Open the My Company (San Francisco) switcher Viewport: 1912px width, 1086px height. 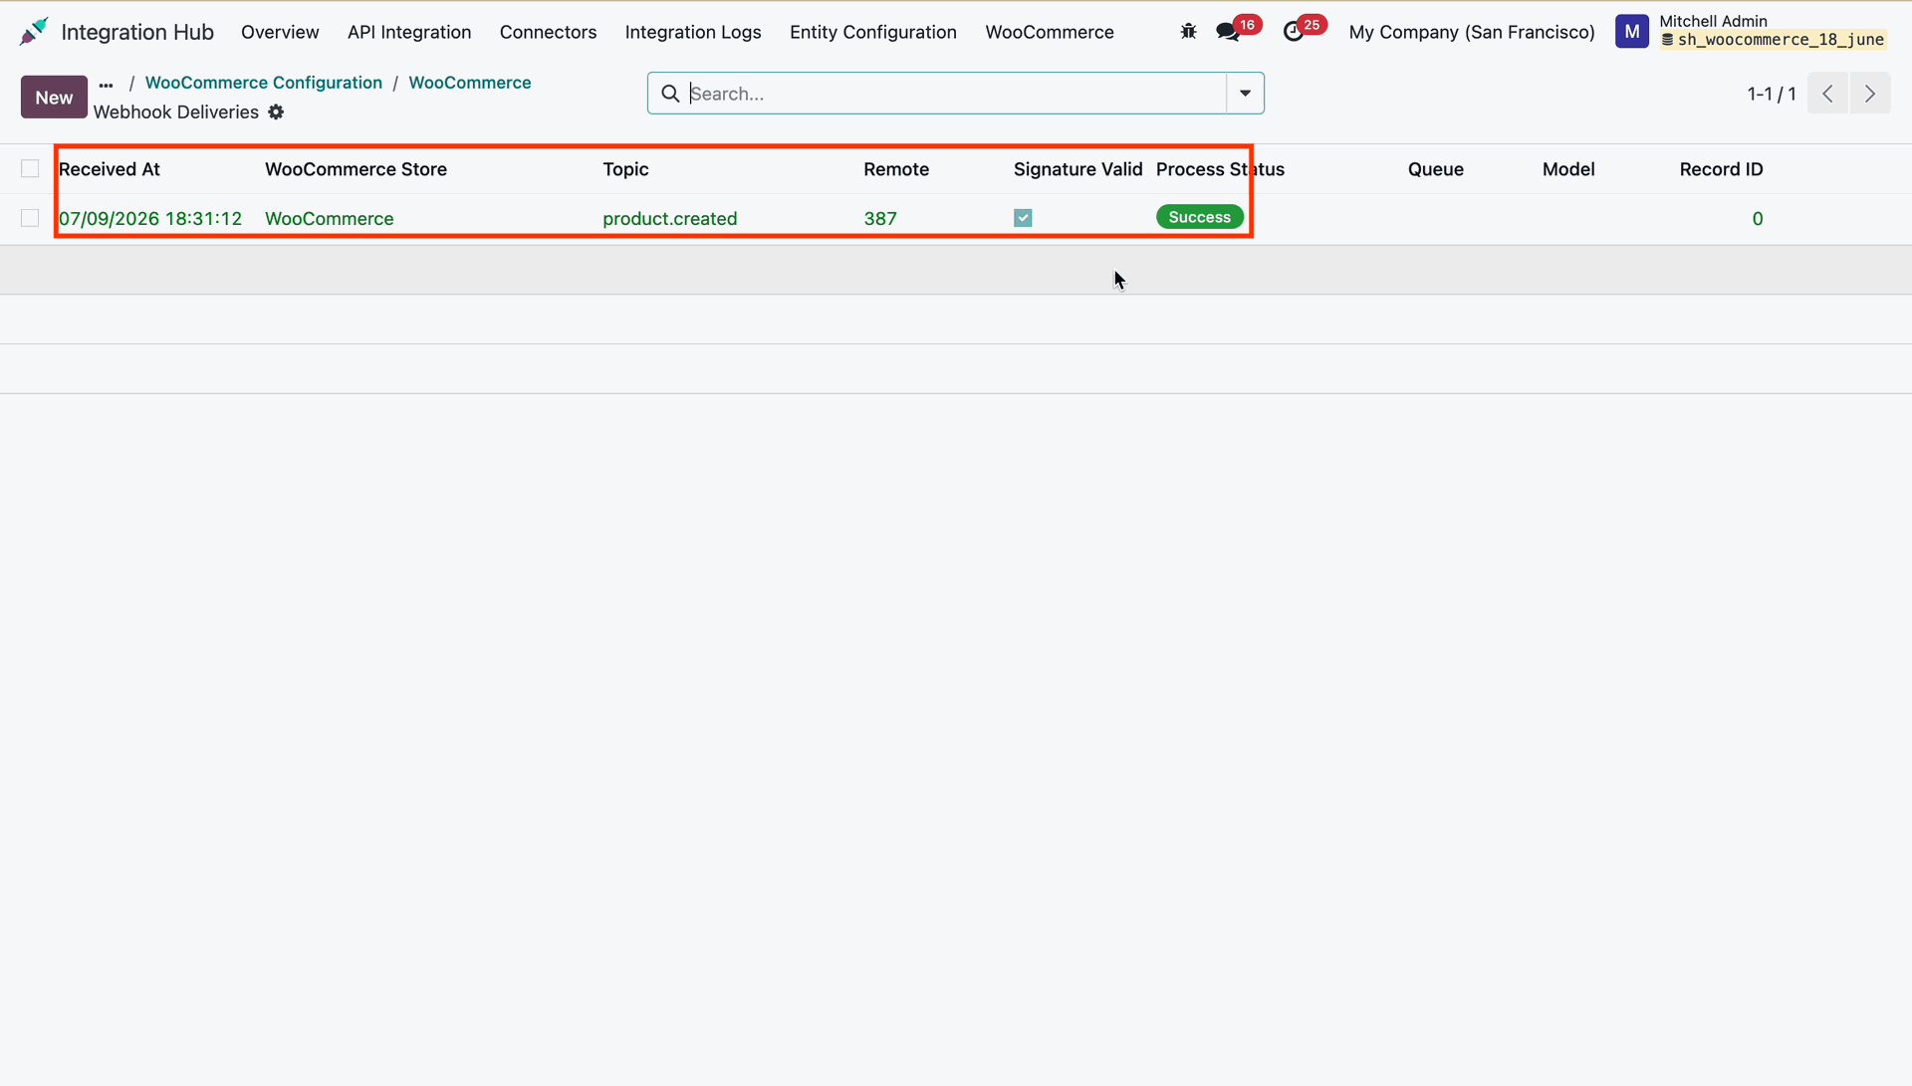[x=1471, y=32]
